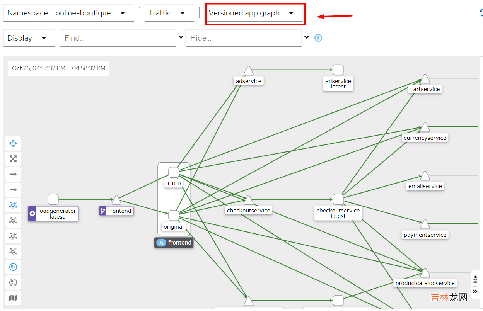
Task: Click the blue A badge on frontend app
Action: click(x=161, y=243)
